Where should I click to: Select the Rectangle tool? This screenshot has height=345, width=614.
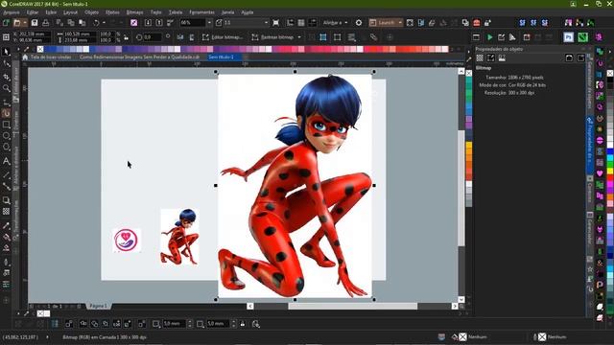pyautogui.click(x=7, y=125)
